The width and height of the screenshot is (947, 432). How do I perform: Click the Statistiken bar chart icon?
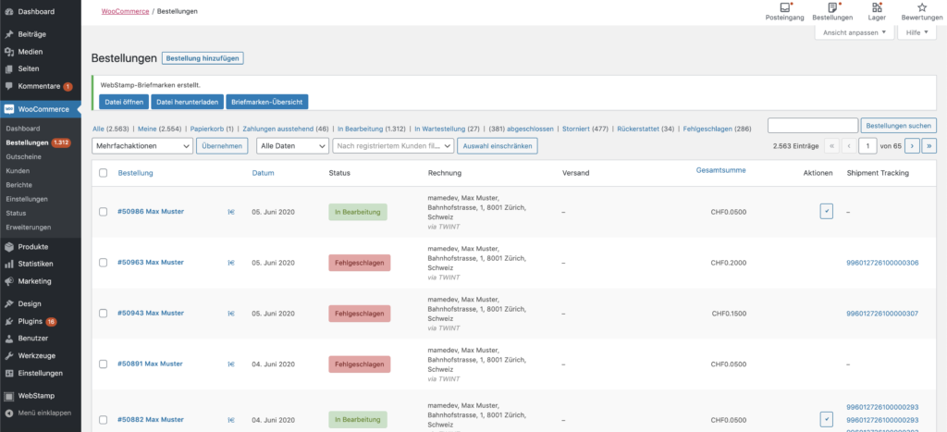pyautogui.click(x=9, y=264)
